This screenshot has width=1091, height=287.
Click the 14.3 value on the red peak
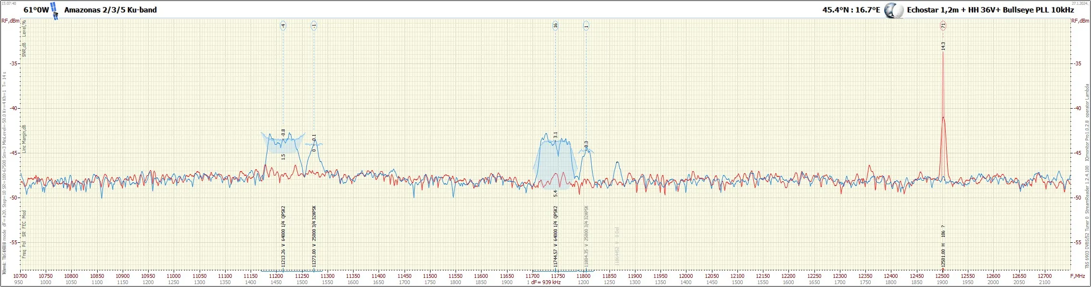click(x=943, y=46)
